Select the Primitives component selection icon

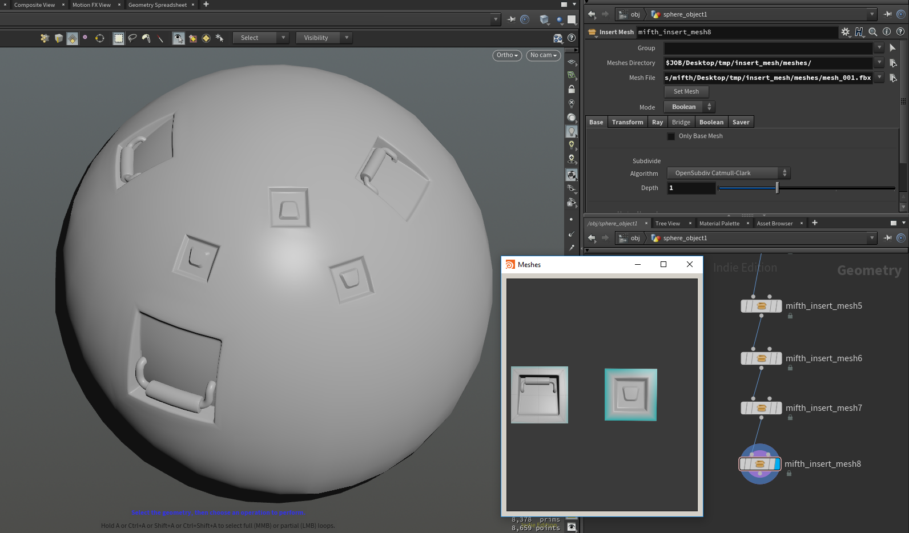click(x=72, y=38)
